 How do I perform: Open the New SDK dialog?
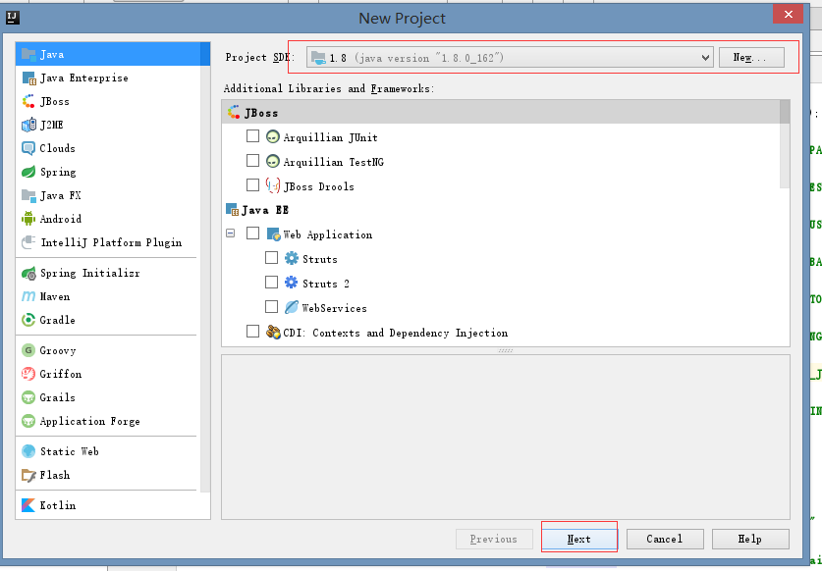click(750, 57)
